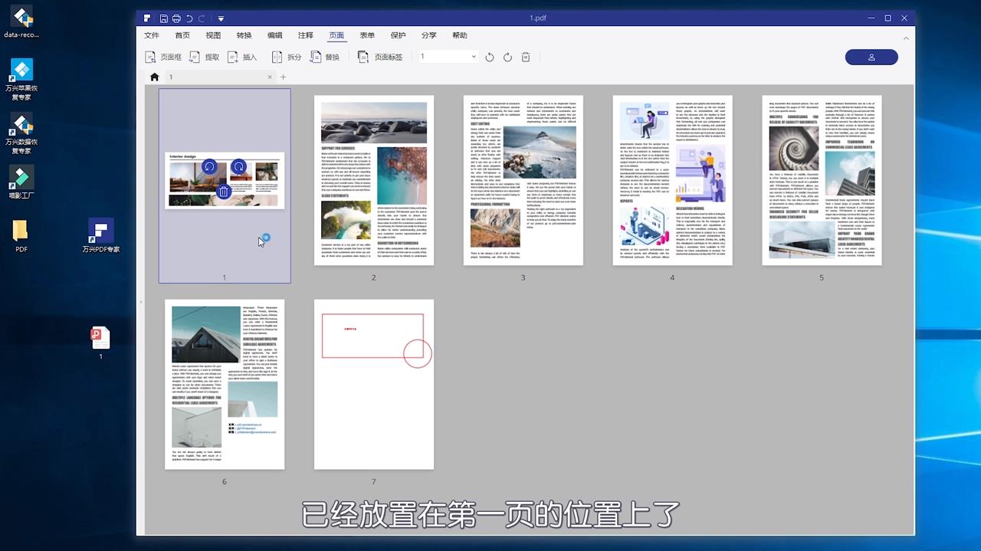Viewport: 981px width, 551px height.
Task: Click the blue account button
Action: pyautogui.click(x=871, y=57)
